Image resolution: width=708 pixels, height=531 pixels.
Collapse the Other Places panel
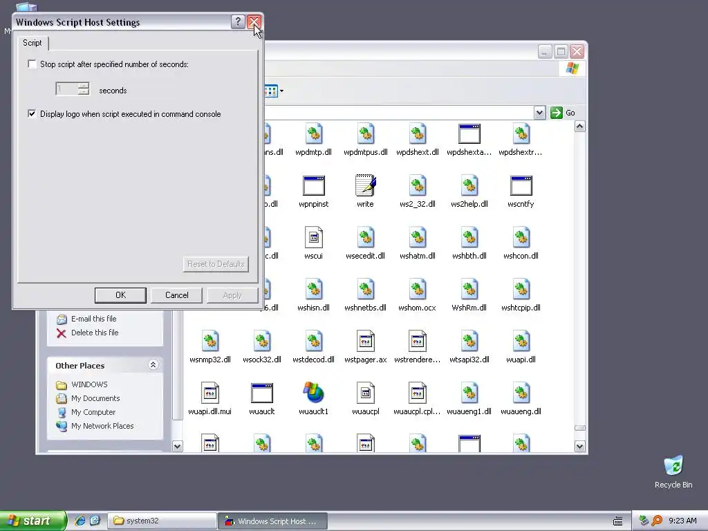[x=153, y=365]
